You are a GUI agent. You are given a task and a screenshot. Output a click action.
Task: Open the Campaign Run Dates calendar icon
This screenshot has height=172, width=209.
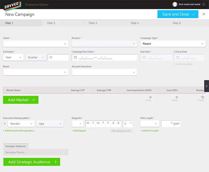tap(75, 58)
